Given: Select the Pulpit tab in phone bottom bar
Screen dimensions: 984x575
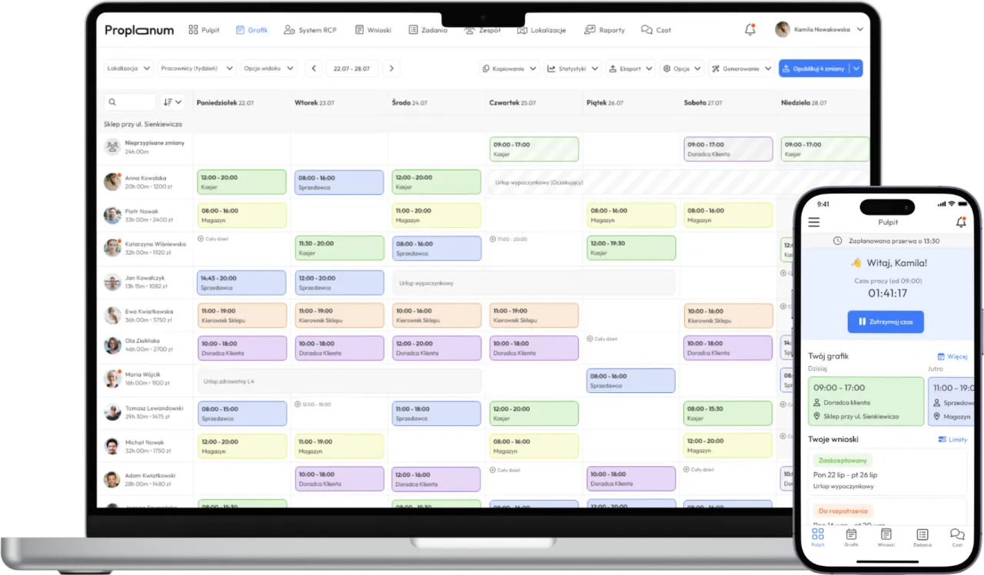Looking at the screenshot, I should 817,537.
